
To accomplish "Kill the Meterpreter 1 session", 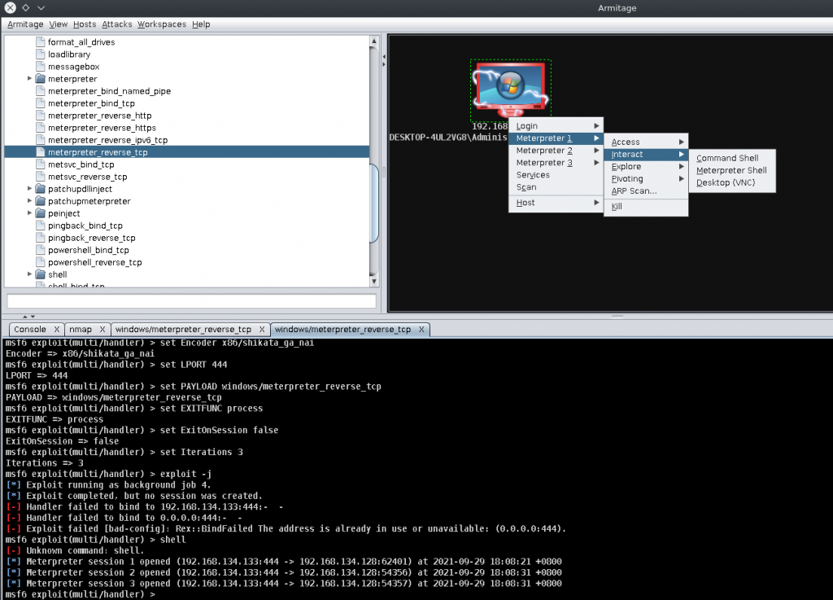I will pyautogui.click(x=646, y=206).
